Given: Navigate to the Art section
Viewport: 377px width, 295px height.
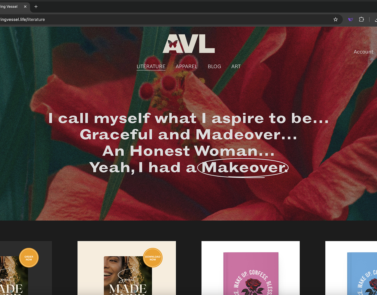Looking at the screenshot, I should 236,67.
